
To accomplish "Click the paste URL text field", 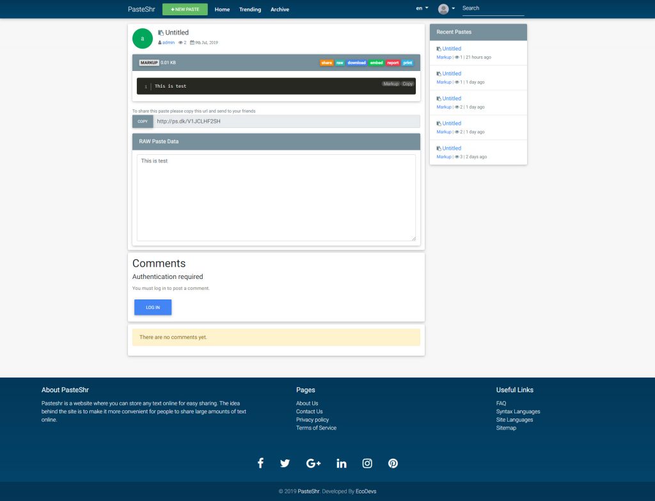I will click(287, 121).
